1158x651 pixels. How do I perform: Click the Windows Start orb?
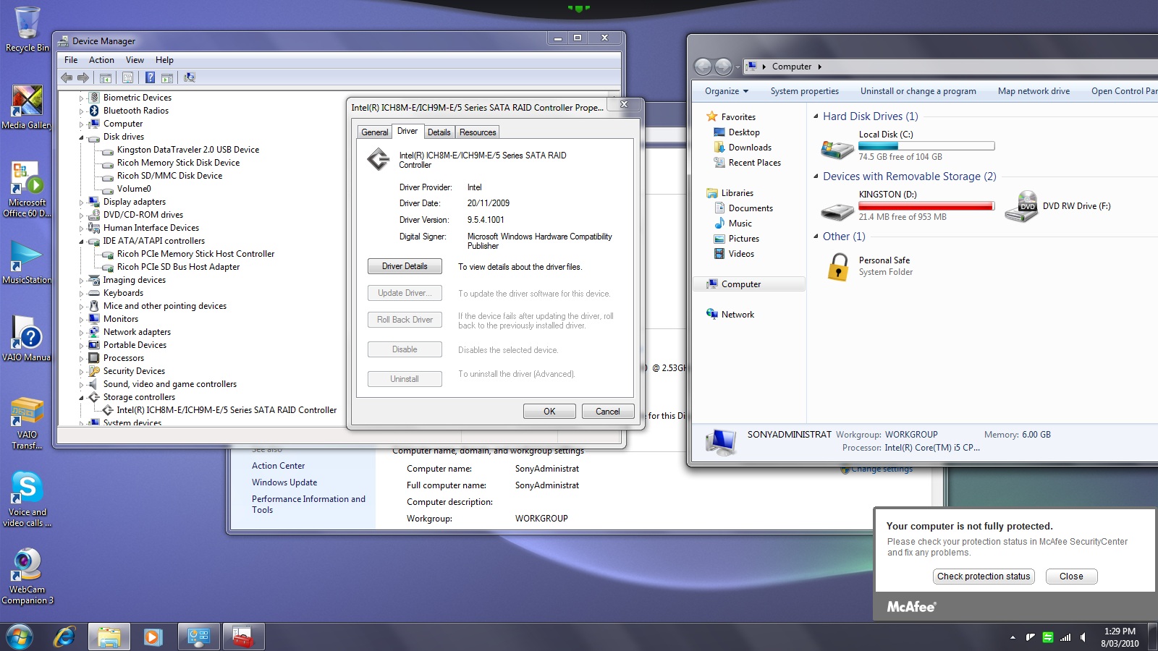pos(20,637)
